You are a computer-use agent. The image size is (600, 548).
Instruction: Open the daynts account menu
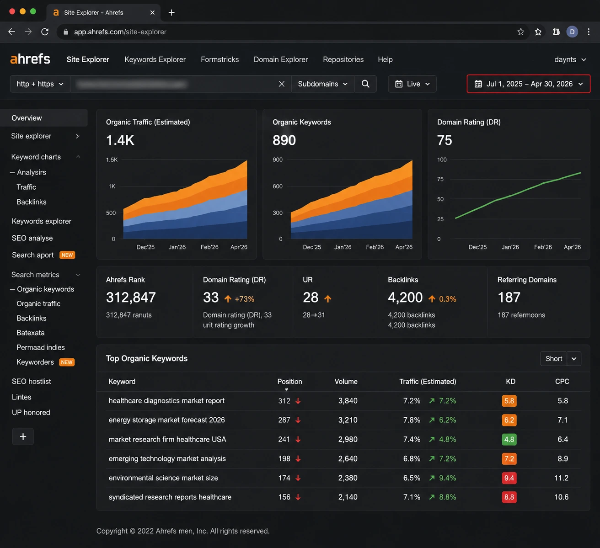[x=570, y=59]
